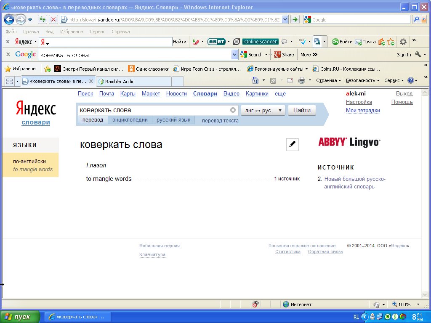Click the green Go arrow beside address bar
This screenshot has width=431, height=323.
tap(295, 19)
